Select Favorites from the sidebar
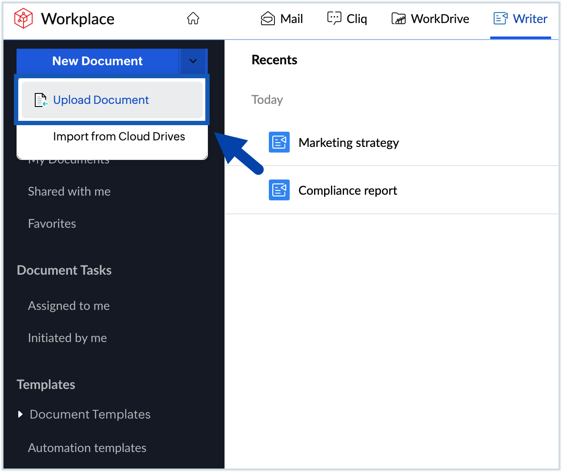The width and height of the screenshot is (562, 472). click(52, 223)
